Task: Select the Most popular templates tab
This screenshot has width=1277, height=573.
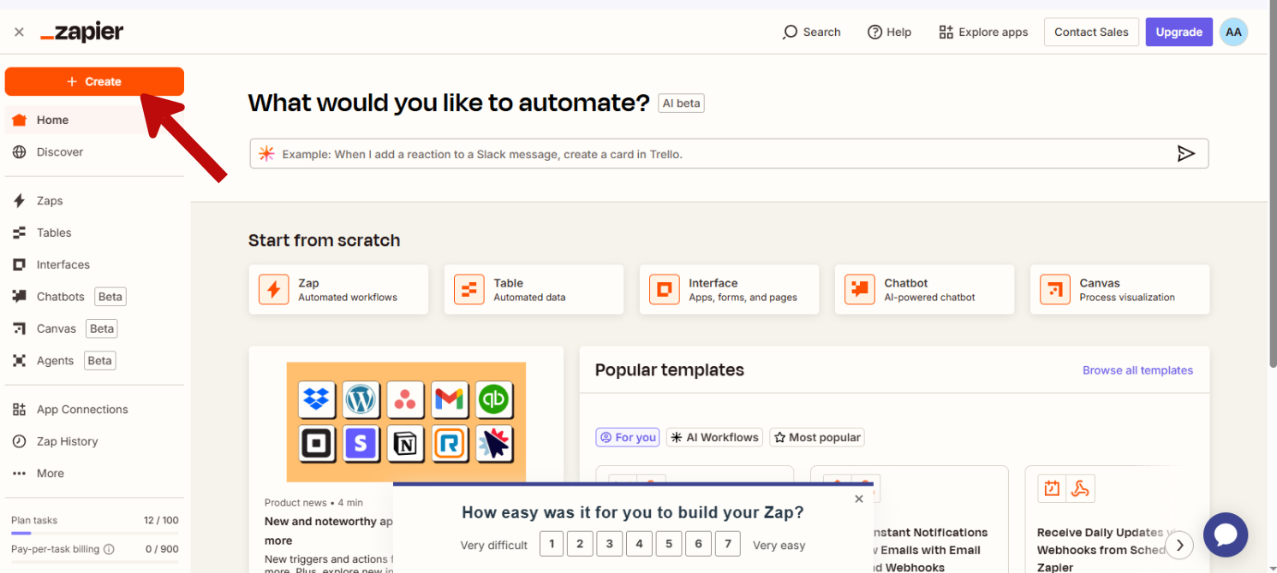Action: (816, 437)
